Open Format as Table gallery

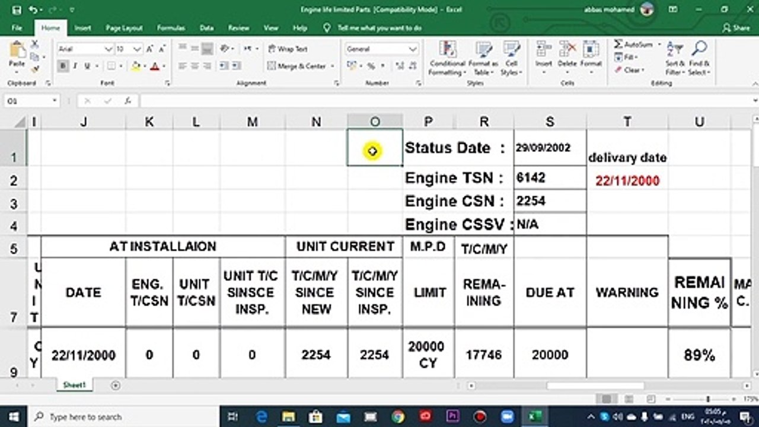click(x=482, y=59)
